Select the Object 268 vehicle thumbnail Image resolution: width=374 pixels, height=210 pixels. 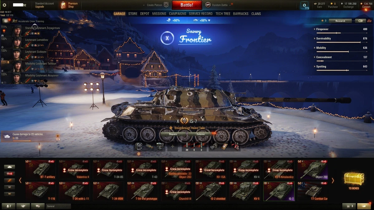pos(313,170)
